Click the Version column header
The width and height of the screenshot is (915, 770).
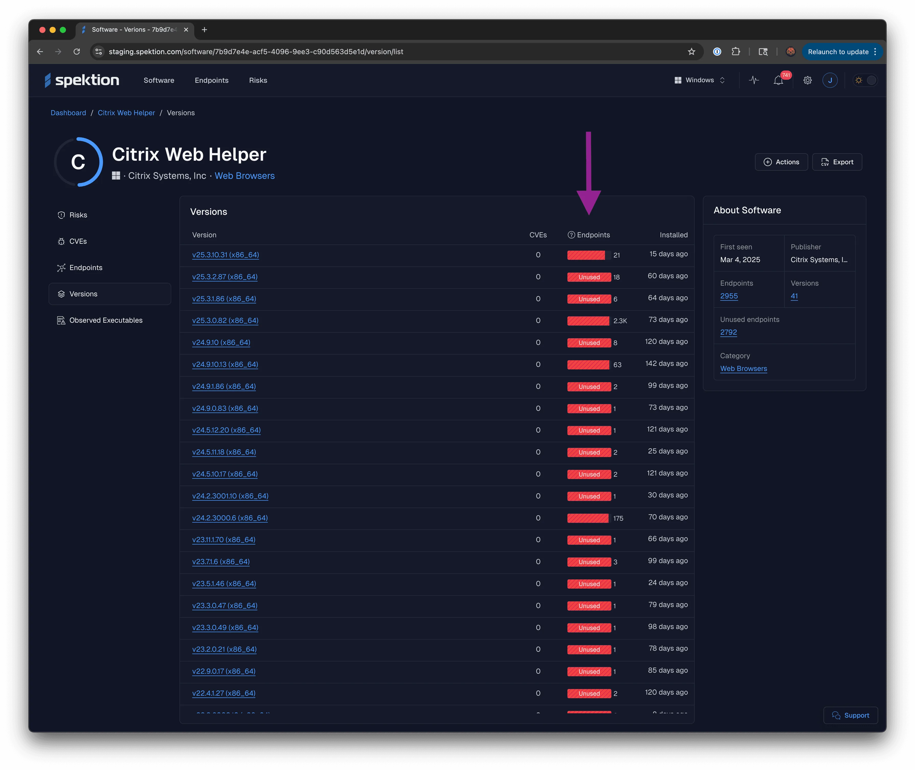204,235
